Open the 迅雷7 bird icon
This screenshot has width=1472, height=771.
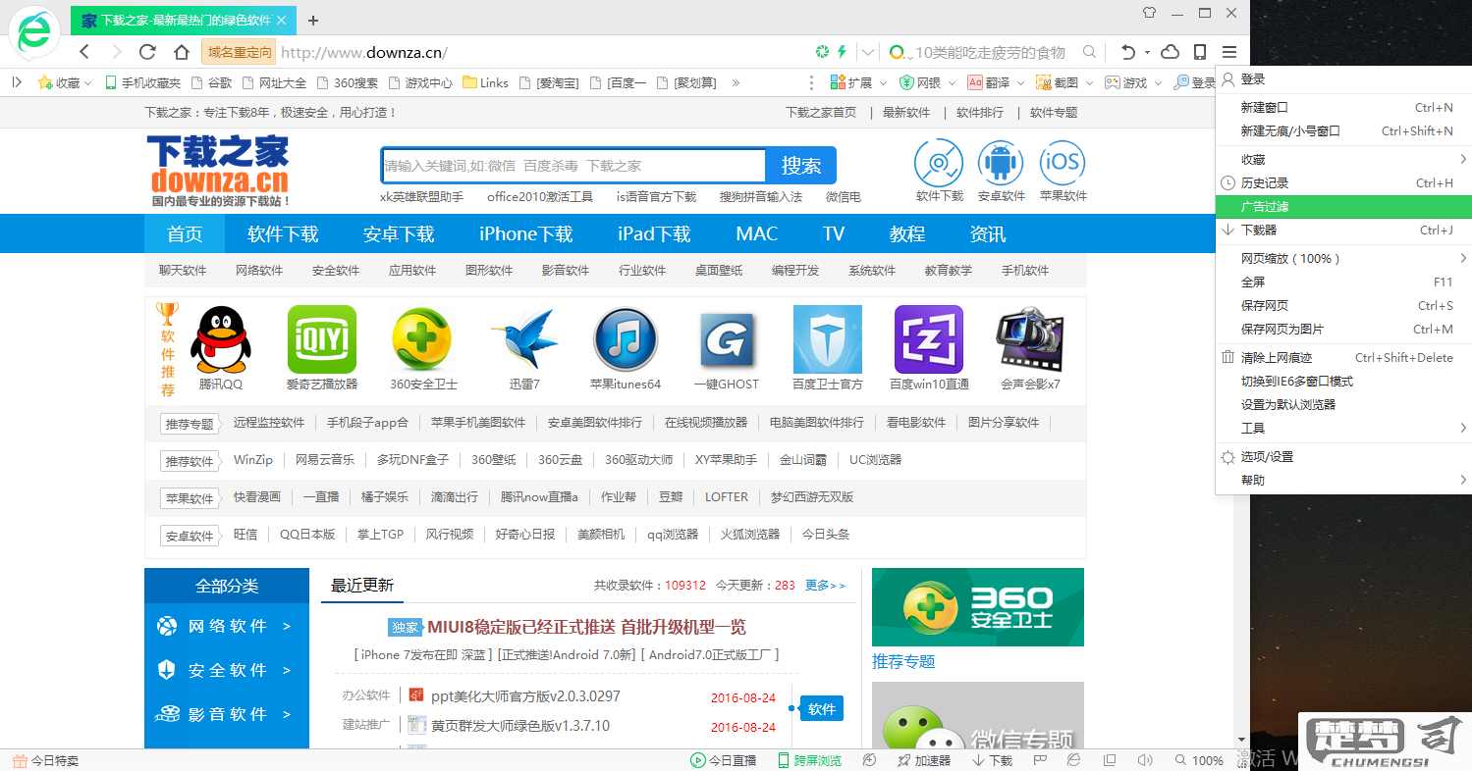[523, 339]
